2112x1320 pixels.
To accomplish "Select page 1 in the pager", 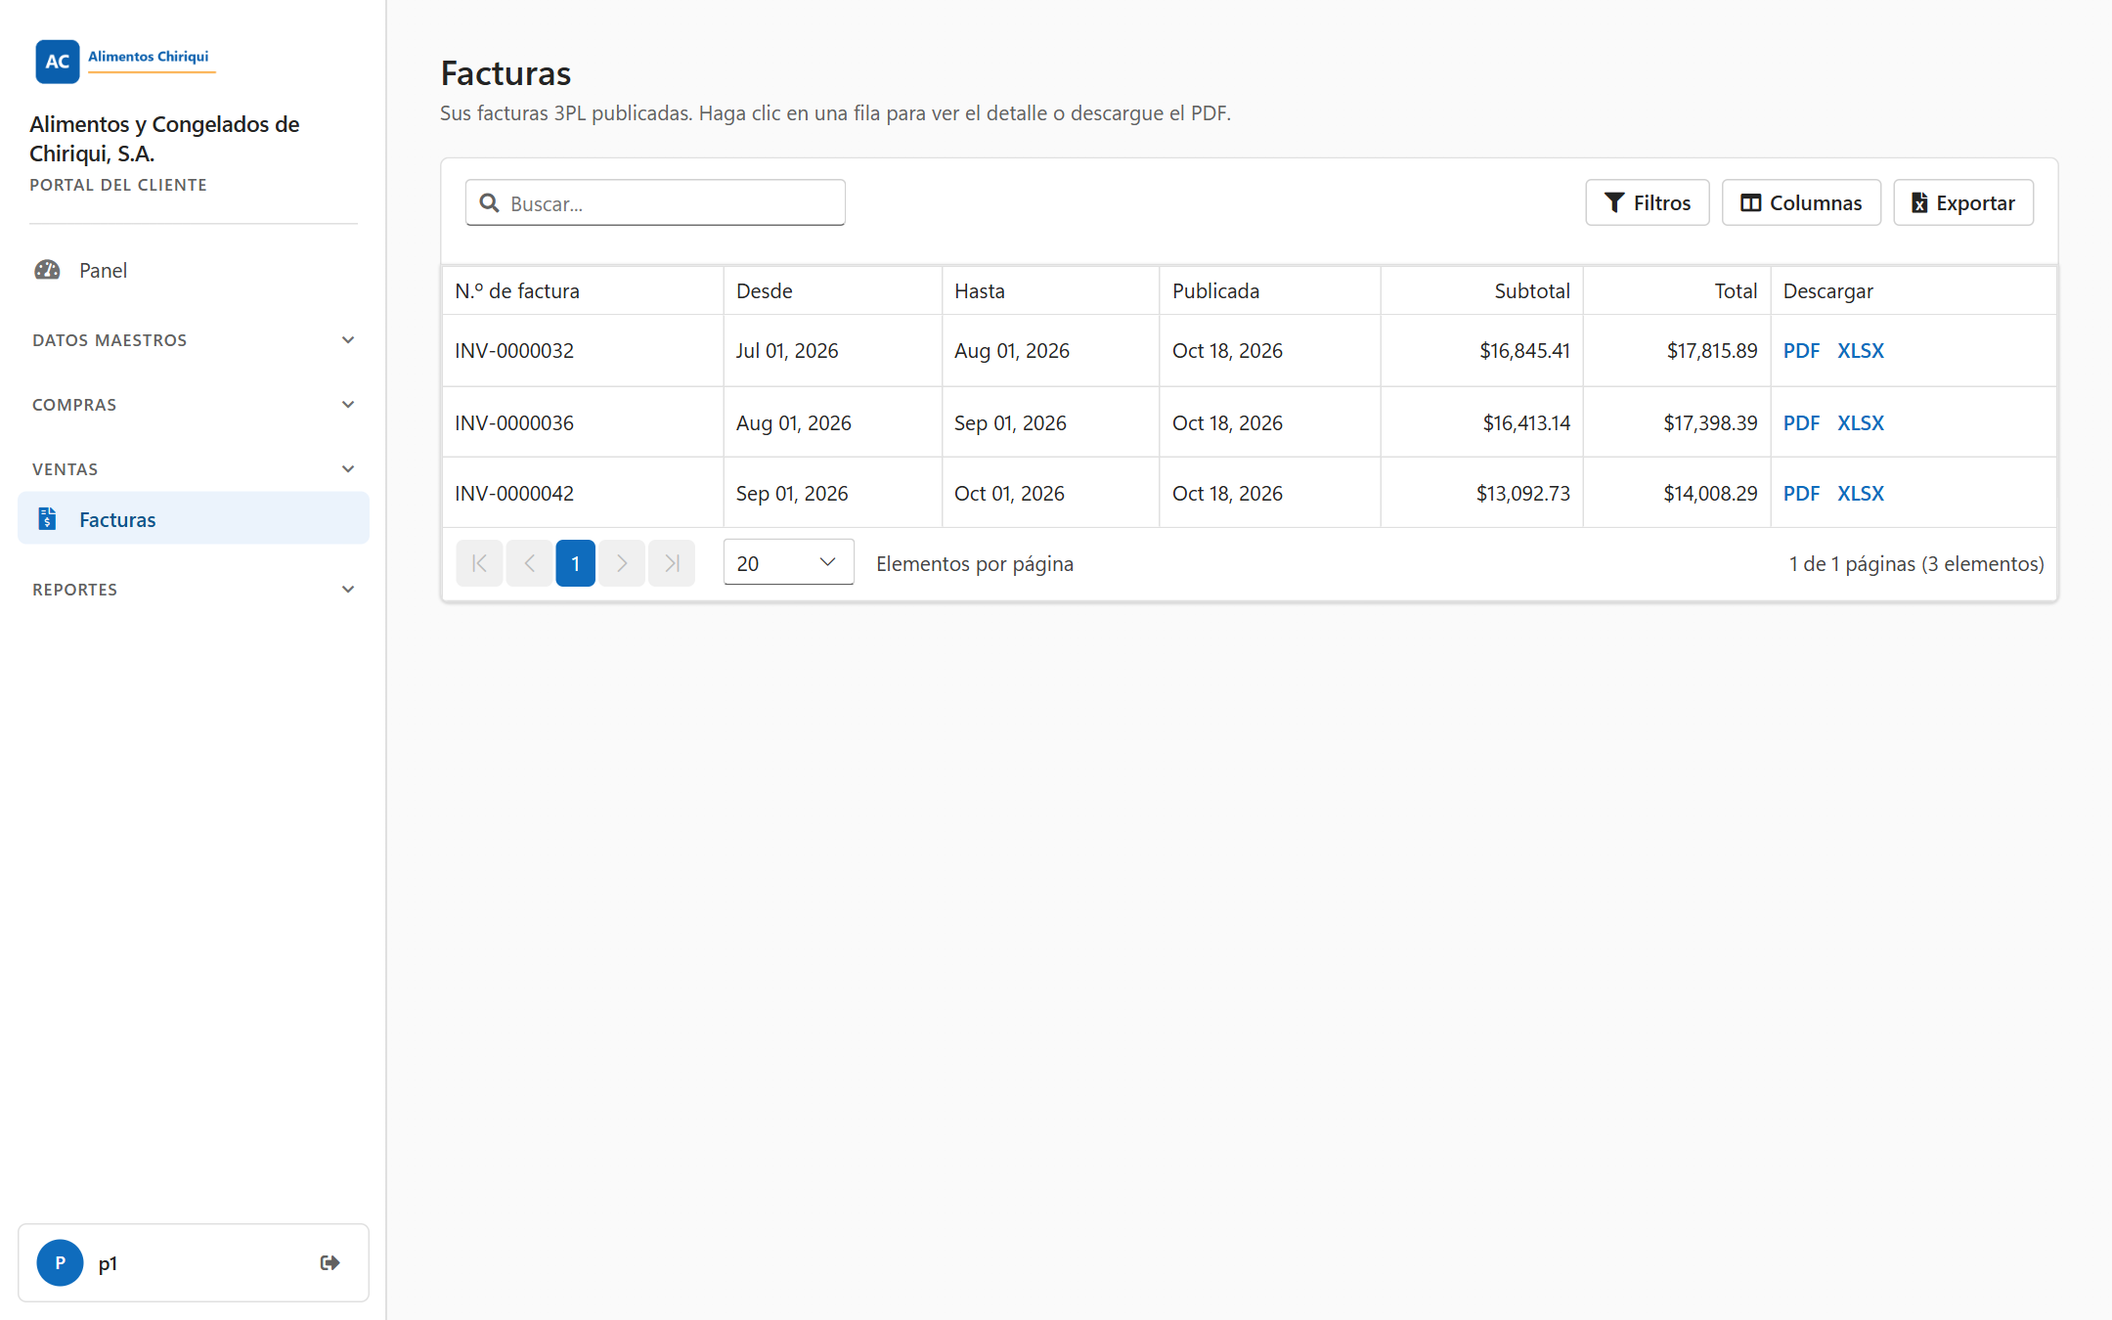I will (x=576, y=563).
